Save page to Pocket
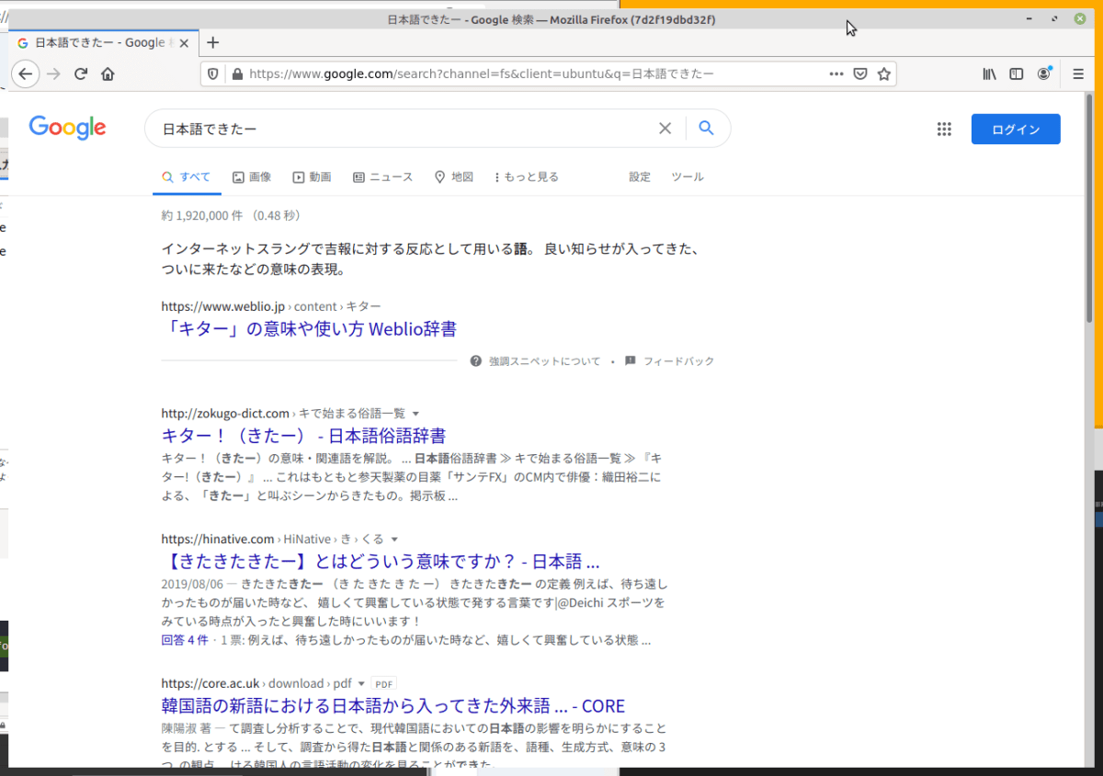This screenshot has height=776, width=1103. (860, 74)
